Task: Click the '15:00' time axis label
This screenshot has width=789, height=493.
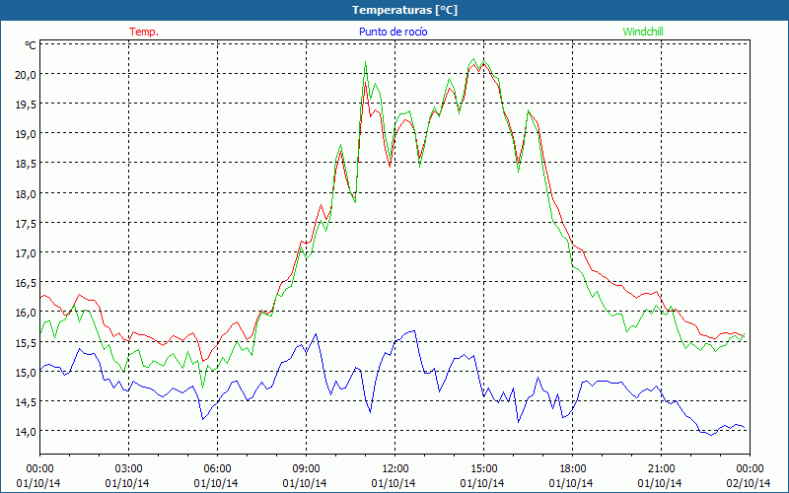Action: (x=483, y=469)
